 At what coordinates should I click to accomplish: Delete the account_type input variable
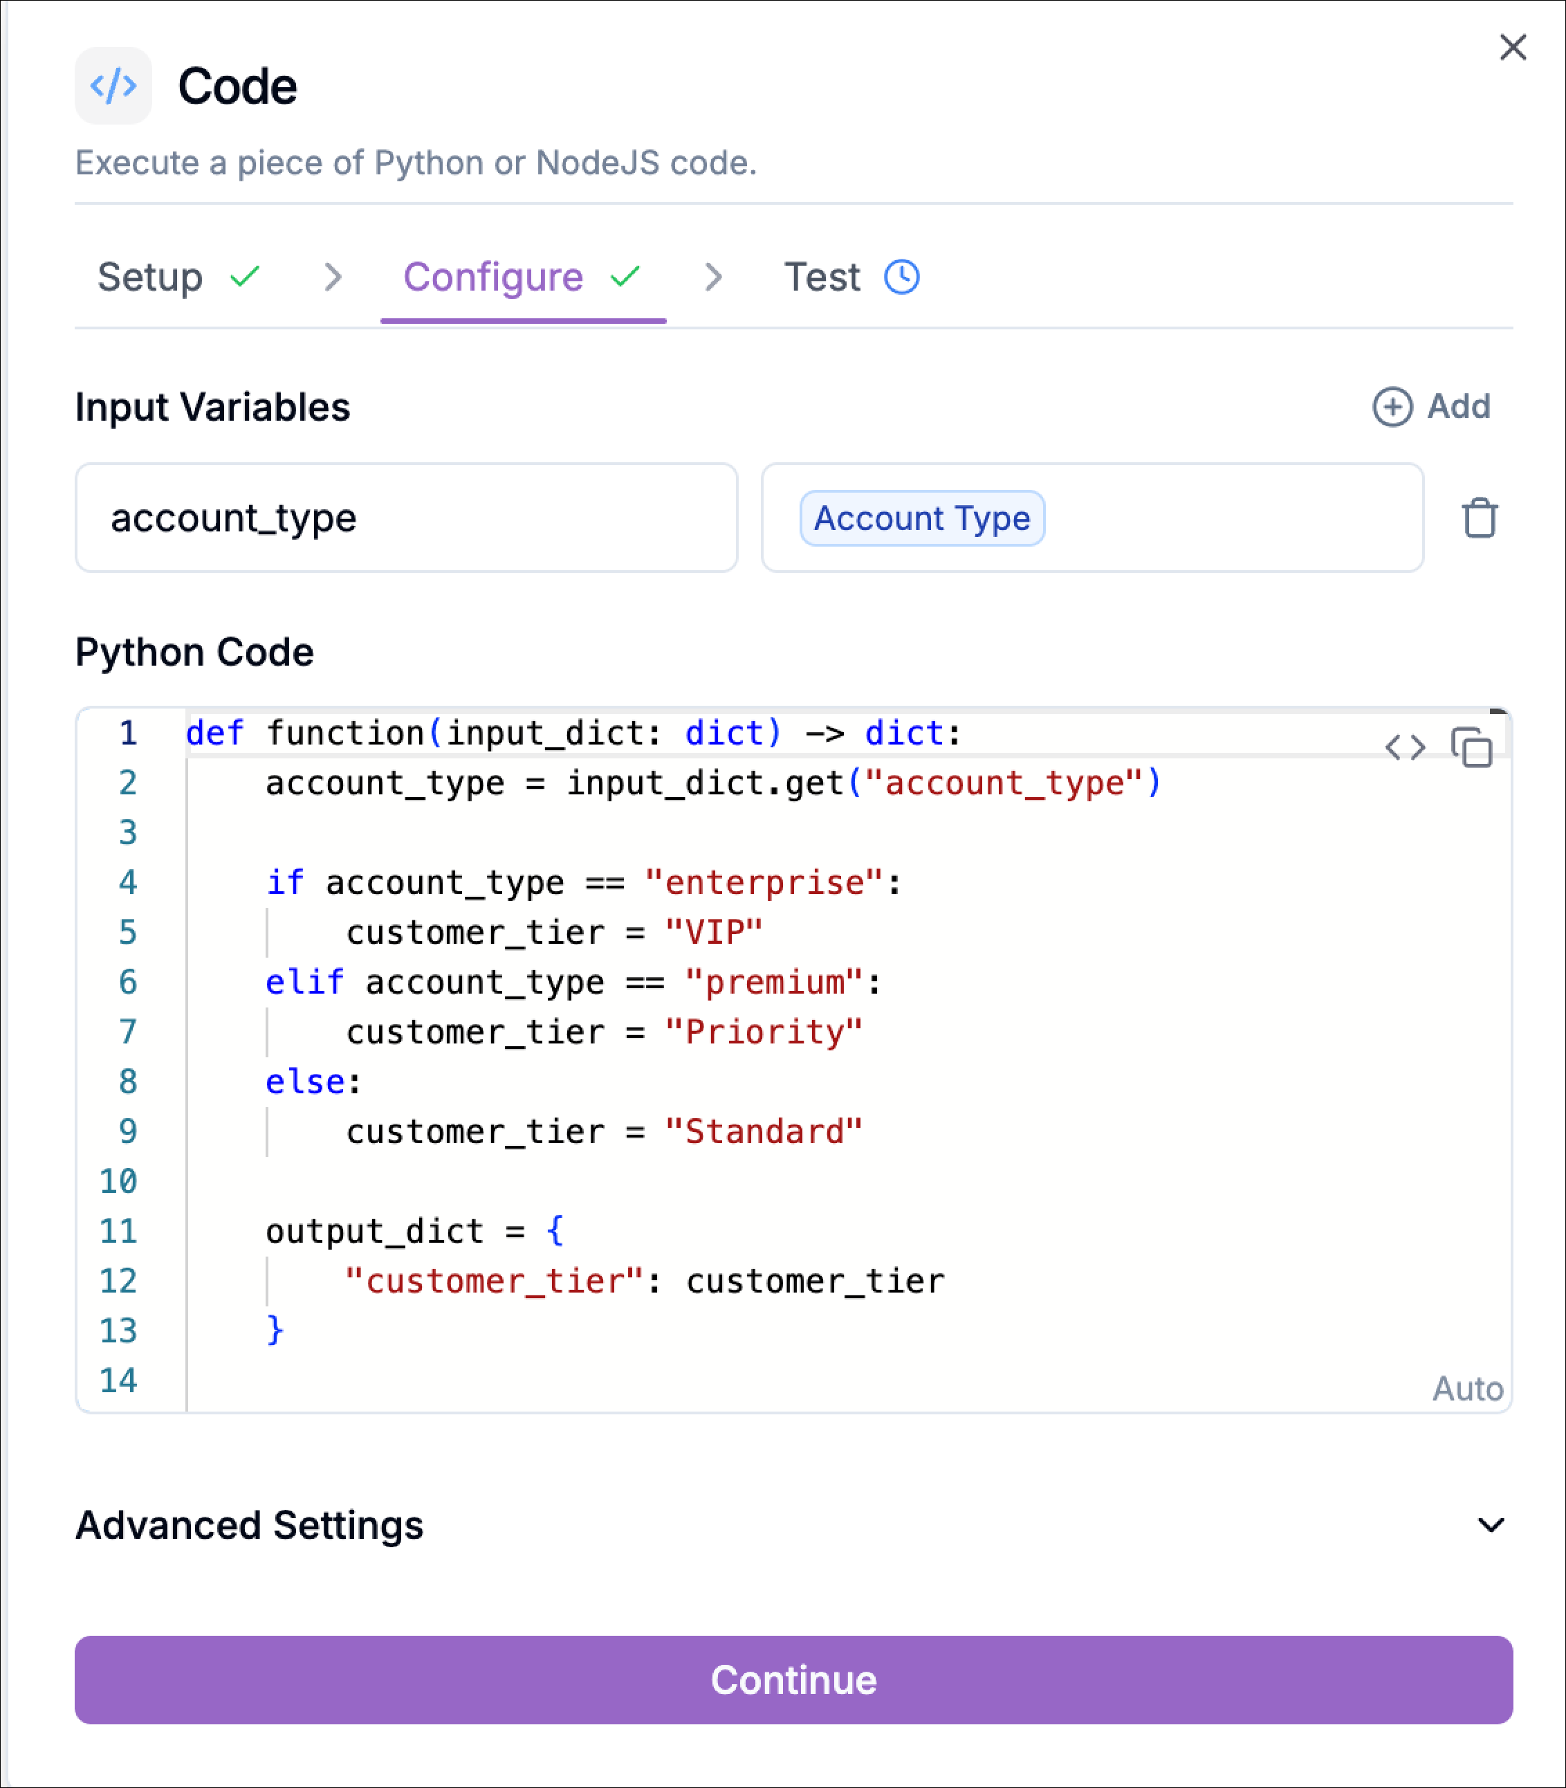point(1479,518)
